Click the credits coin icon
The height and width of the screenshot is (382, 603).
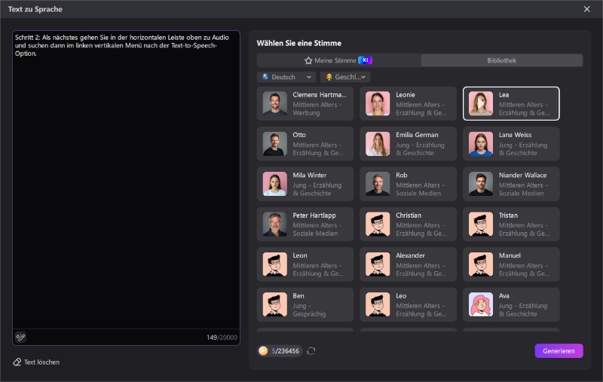tap(263, 351)
